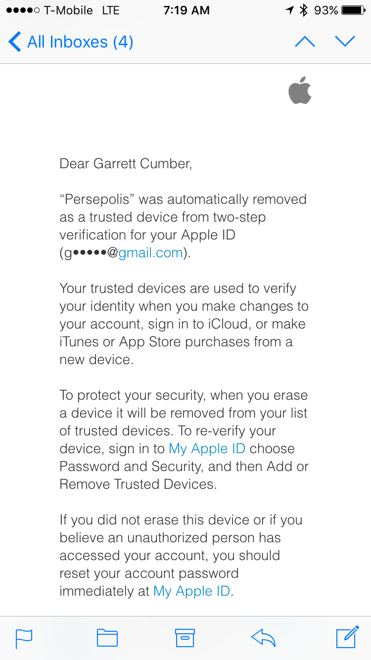The image size is (371, 660).
Task: Tap the 7:19 AM clock
Action: [x=186, y=10]
